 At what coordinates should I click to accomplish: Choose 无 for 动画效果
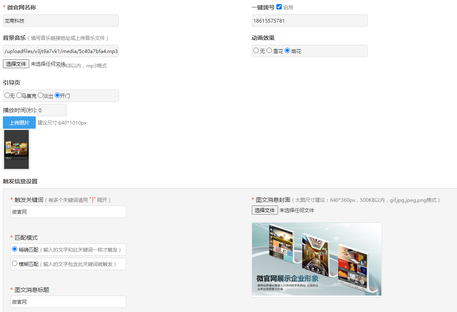[255, 51]
